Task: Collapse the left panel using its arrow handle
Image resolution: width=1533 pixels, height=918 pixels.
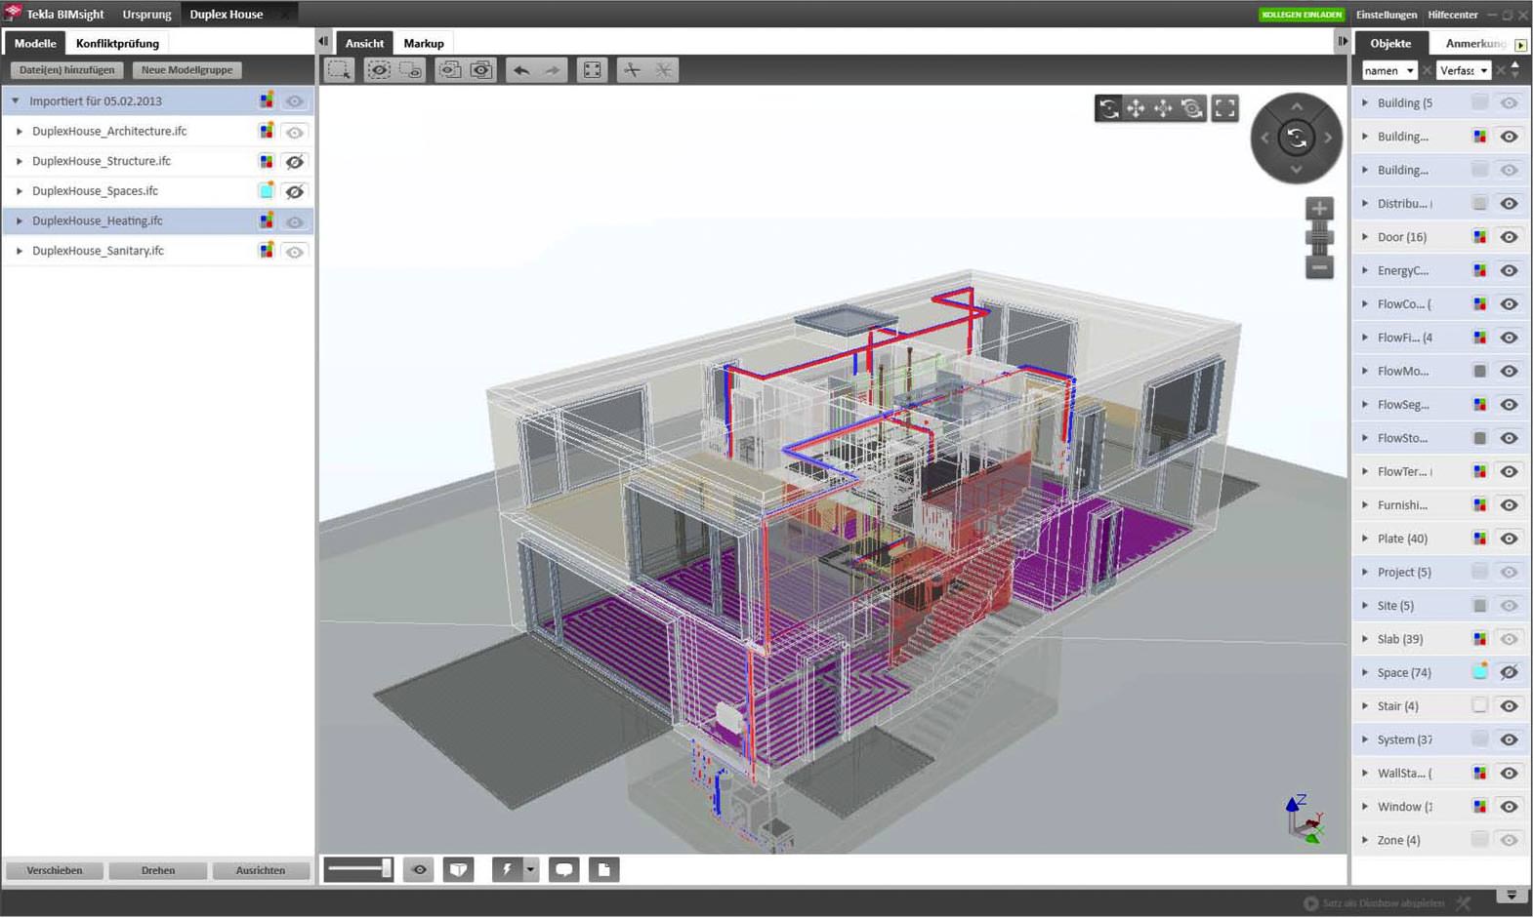Action: point(323,42)
